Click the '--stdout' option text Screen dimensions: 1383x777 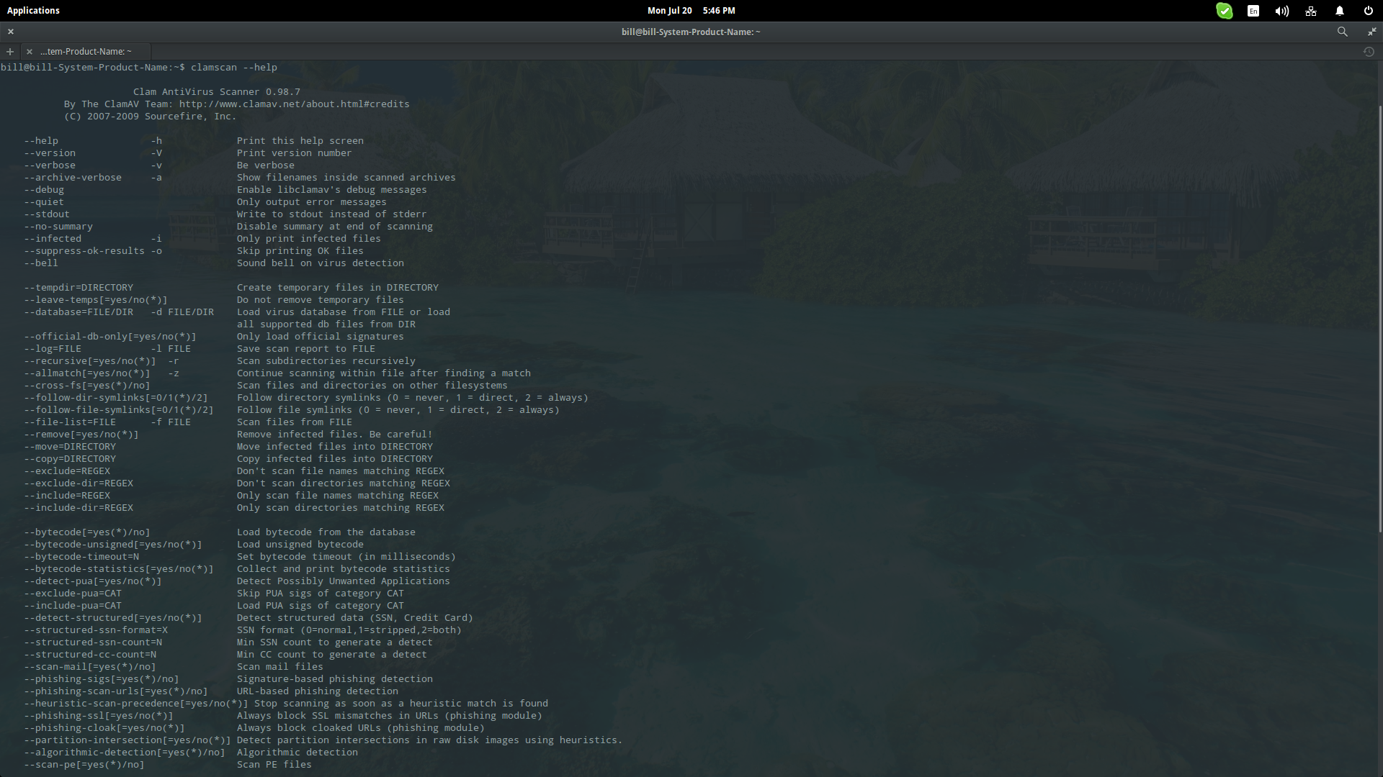47,214
